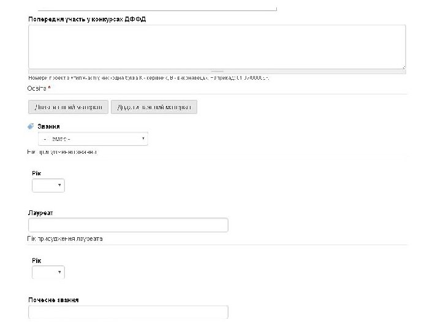Focus the Попередня участь у конкурсах textarea
Screen dimensions: 441x331
(217, 47)
